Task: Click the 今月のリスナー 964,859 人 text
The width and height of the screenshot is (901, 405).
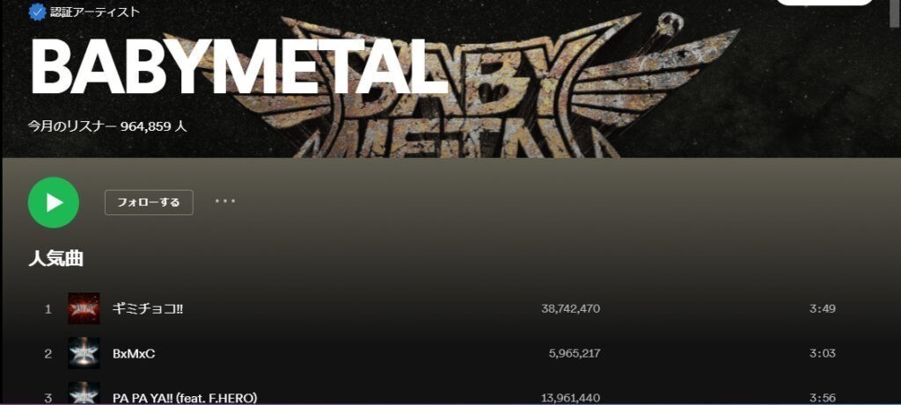Action: [x=107, y=126]
